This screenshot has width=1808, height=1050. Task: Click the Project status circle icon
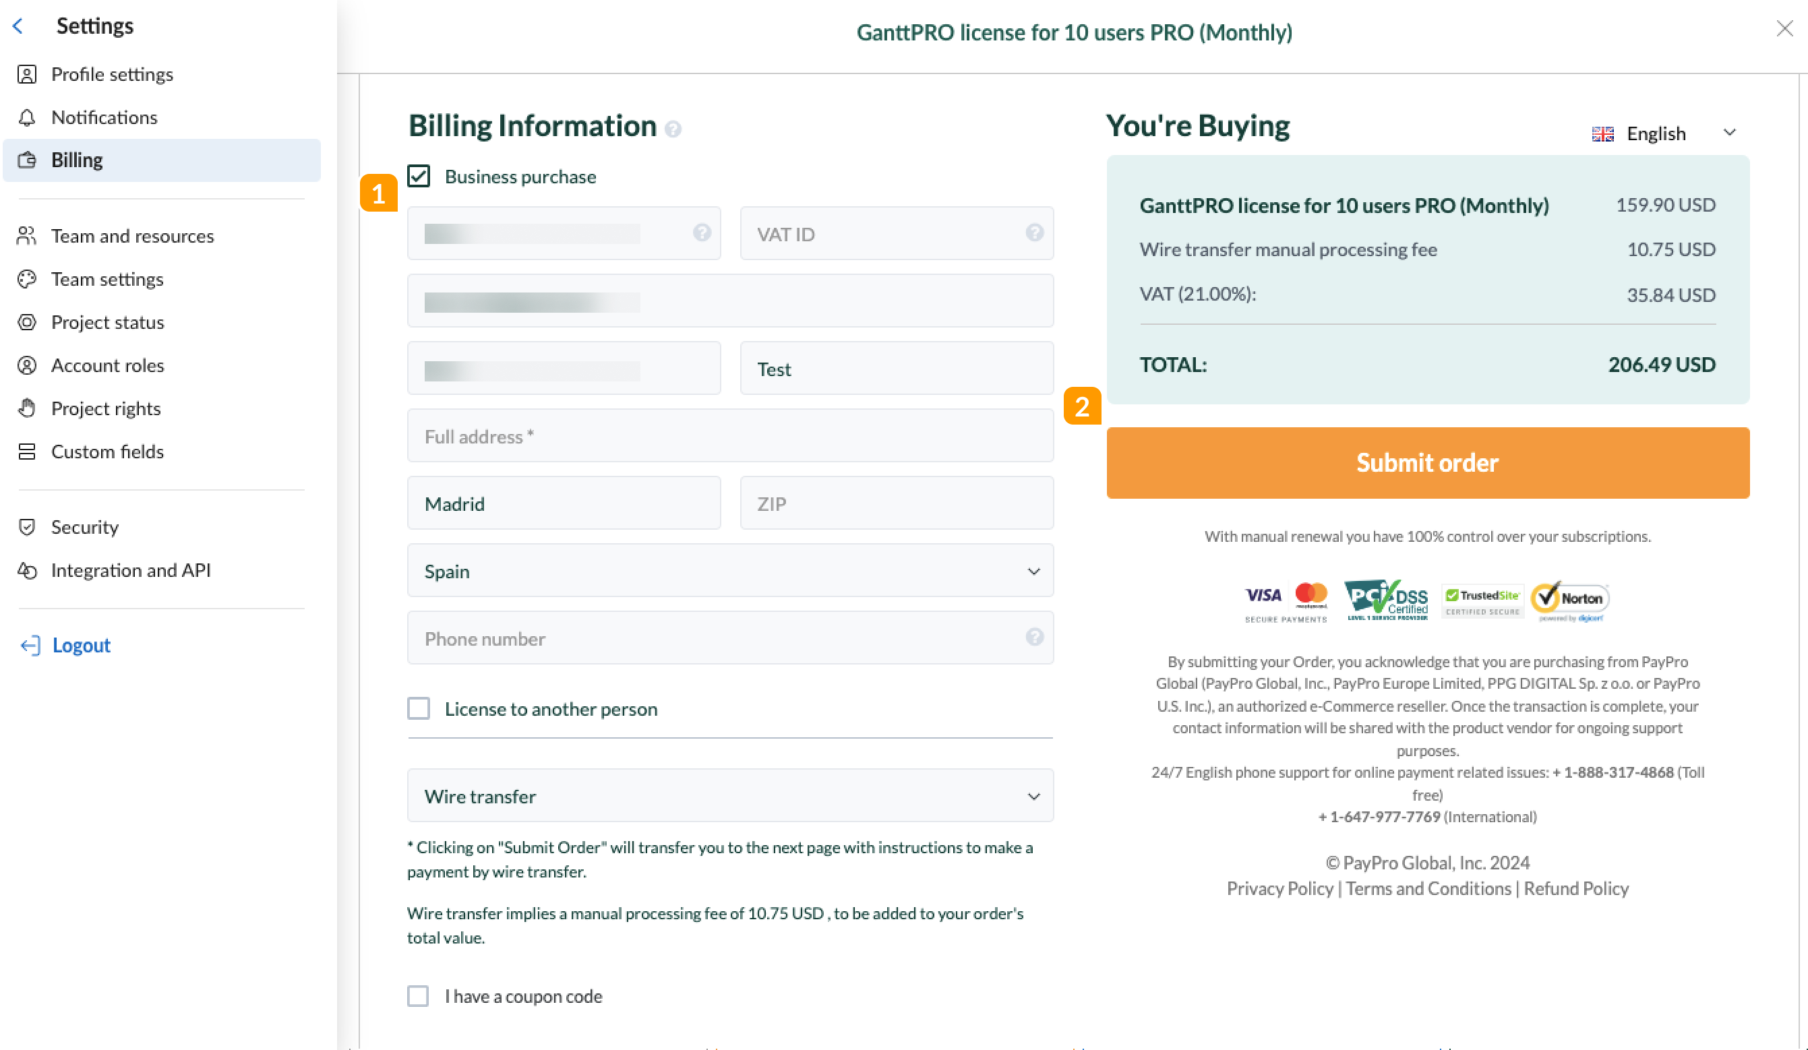(26, 321)
